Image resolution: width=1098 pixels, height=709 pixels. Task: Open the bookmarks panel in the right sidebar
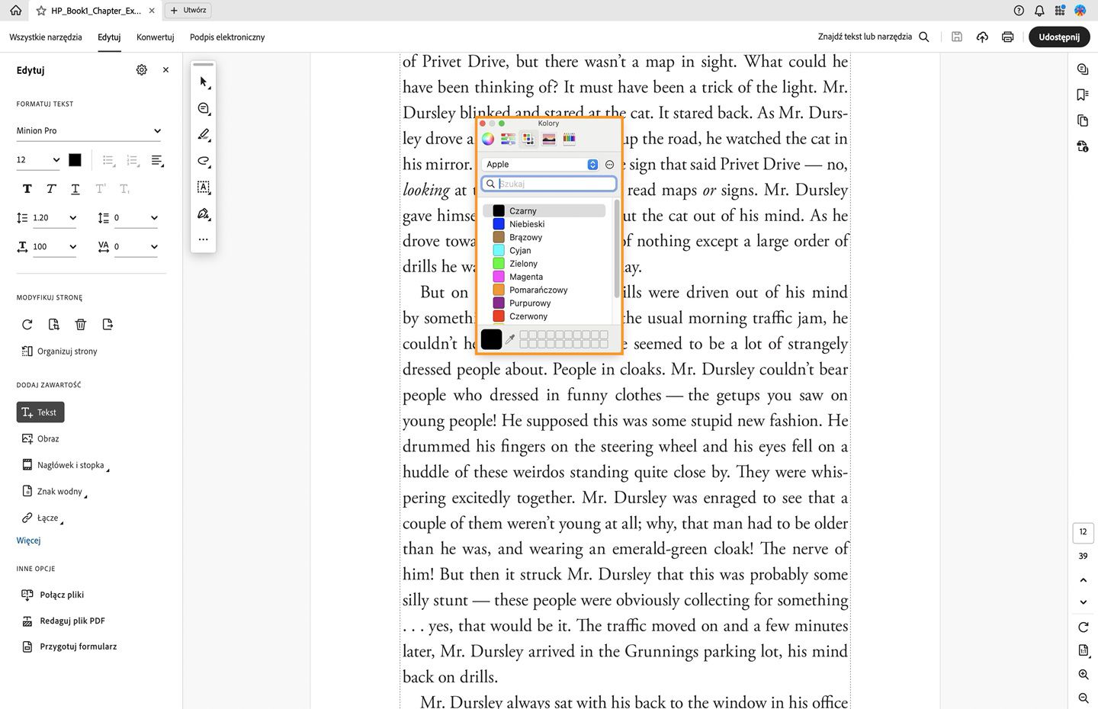[1083, 95]
